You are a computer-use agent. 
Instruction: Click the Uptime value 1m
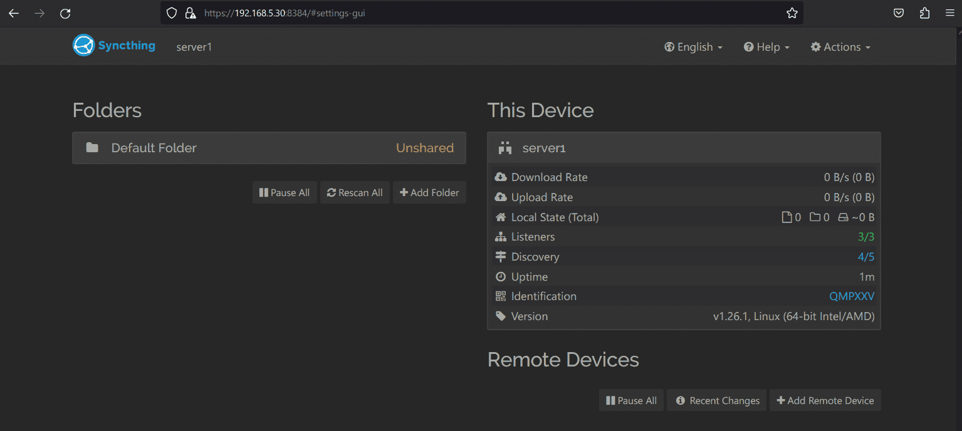(867, 277)
